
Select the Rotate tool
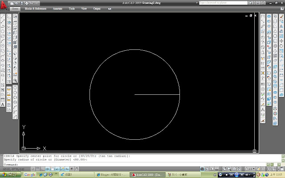click(281, 46)
